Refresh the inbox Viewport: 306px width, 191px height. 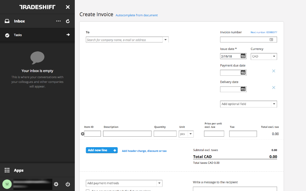point(68,21)
